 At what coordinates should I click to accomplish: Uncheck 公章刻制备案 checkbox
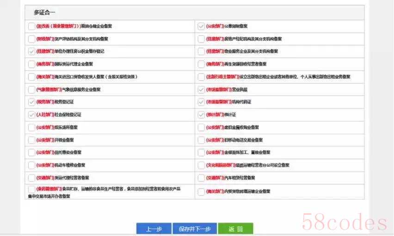tap(201, 26)
